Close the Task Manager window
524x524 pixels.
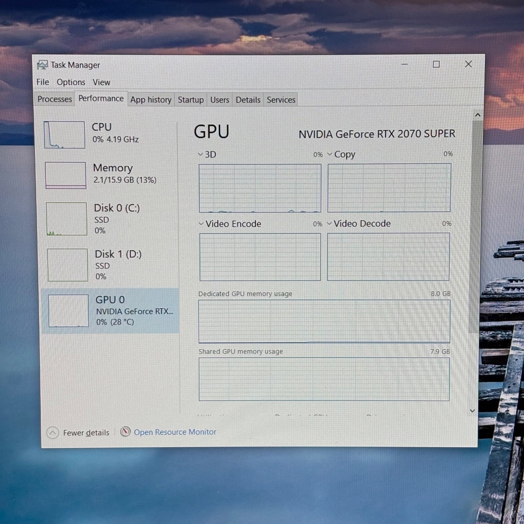[x=469, y=64]
